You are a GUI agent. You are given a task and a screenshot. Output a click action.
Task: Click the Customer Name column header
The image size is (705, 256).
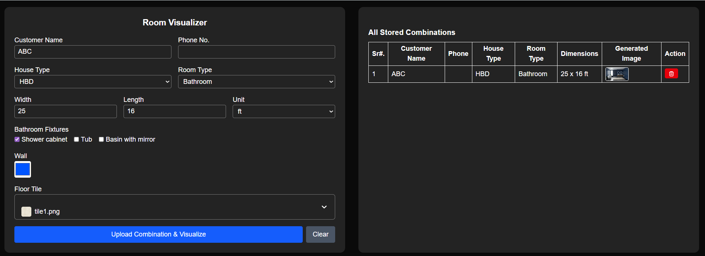(416, 54)
